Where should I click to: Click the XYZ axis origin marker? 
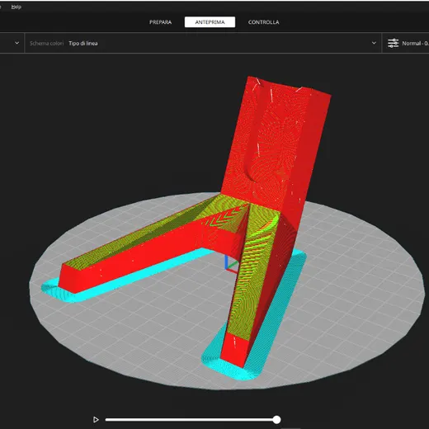point(230,264)
